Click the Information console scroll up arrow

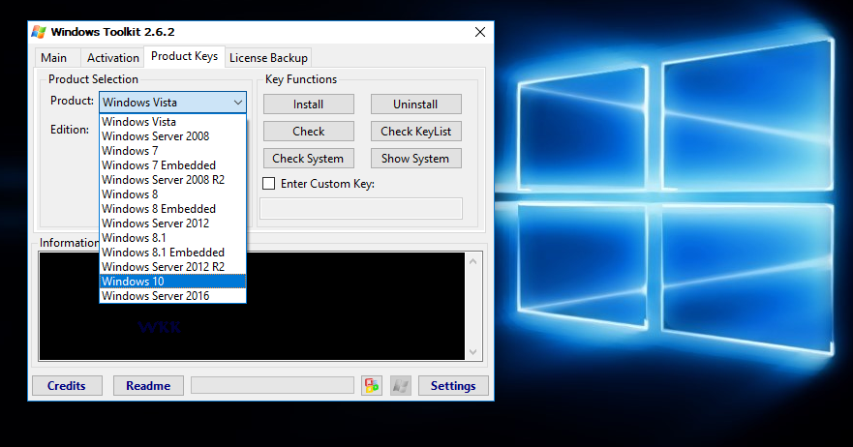point(472,261)
